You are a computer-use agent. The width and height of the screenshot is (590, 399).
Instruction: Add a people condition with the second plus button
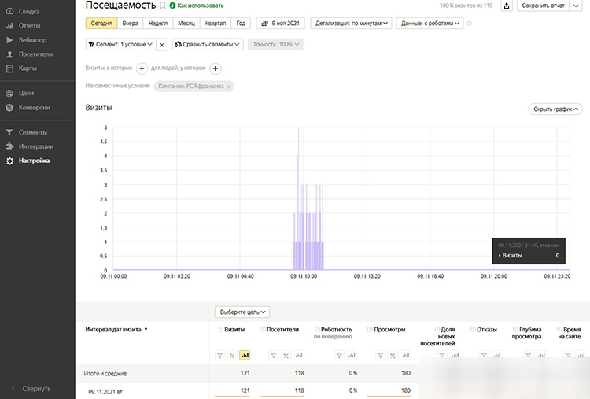(x=216, y=68)
